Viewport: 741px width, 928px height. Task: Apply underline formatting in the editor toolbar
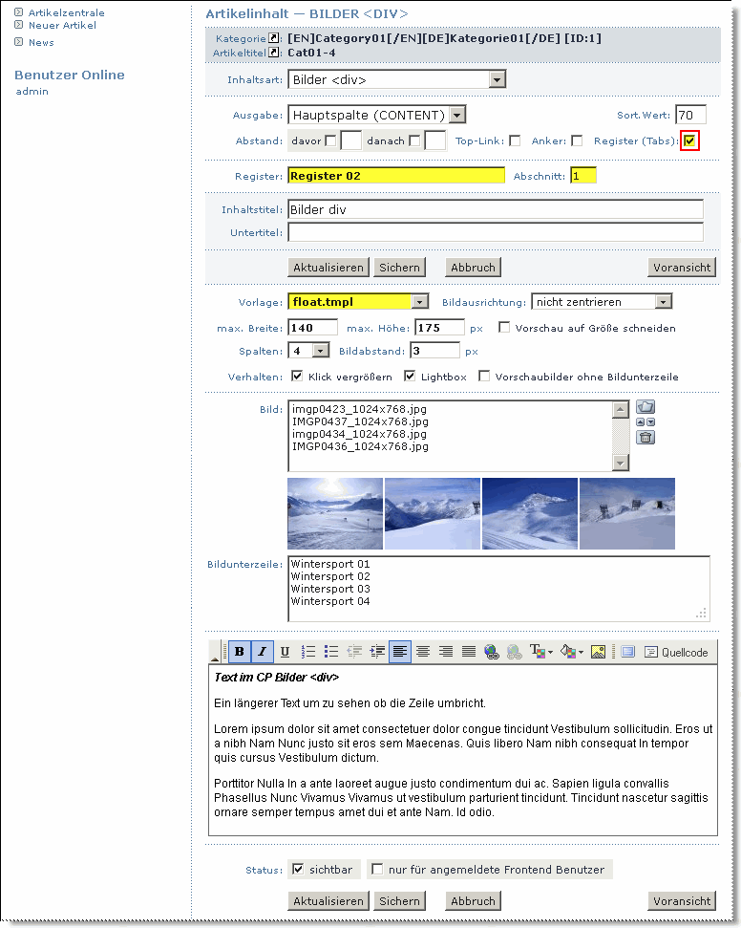(x=285, y=652)
